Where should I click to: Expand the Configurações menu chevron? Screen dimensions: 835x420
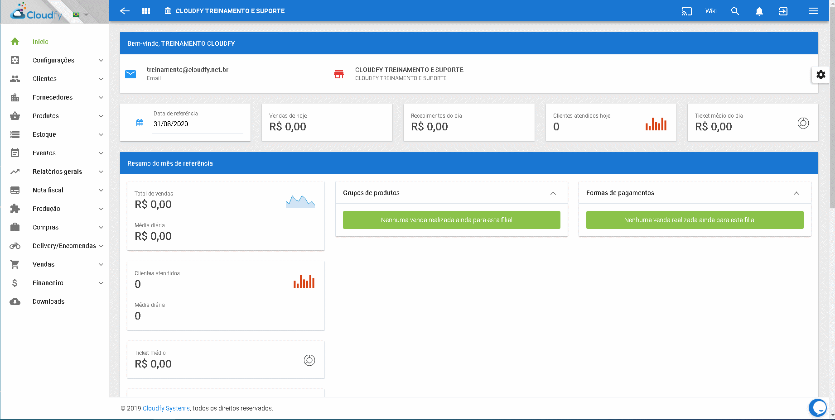coord(101,60)
